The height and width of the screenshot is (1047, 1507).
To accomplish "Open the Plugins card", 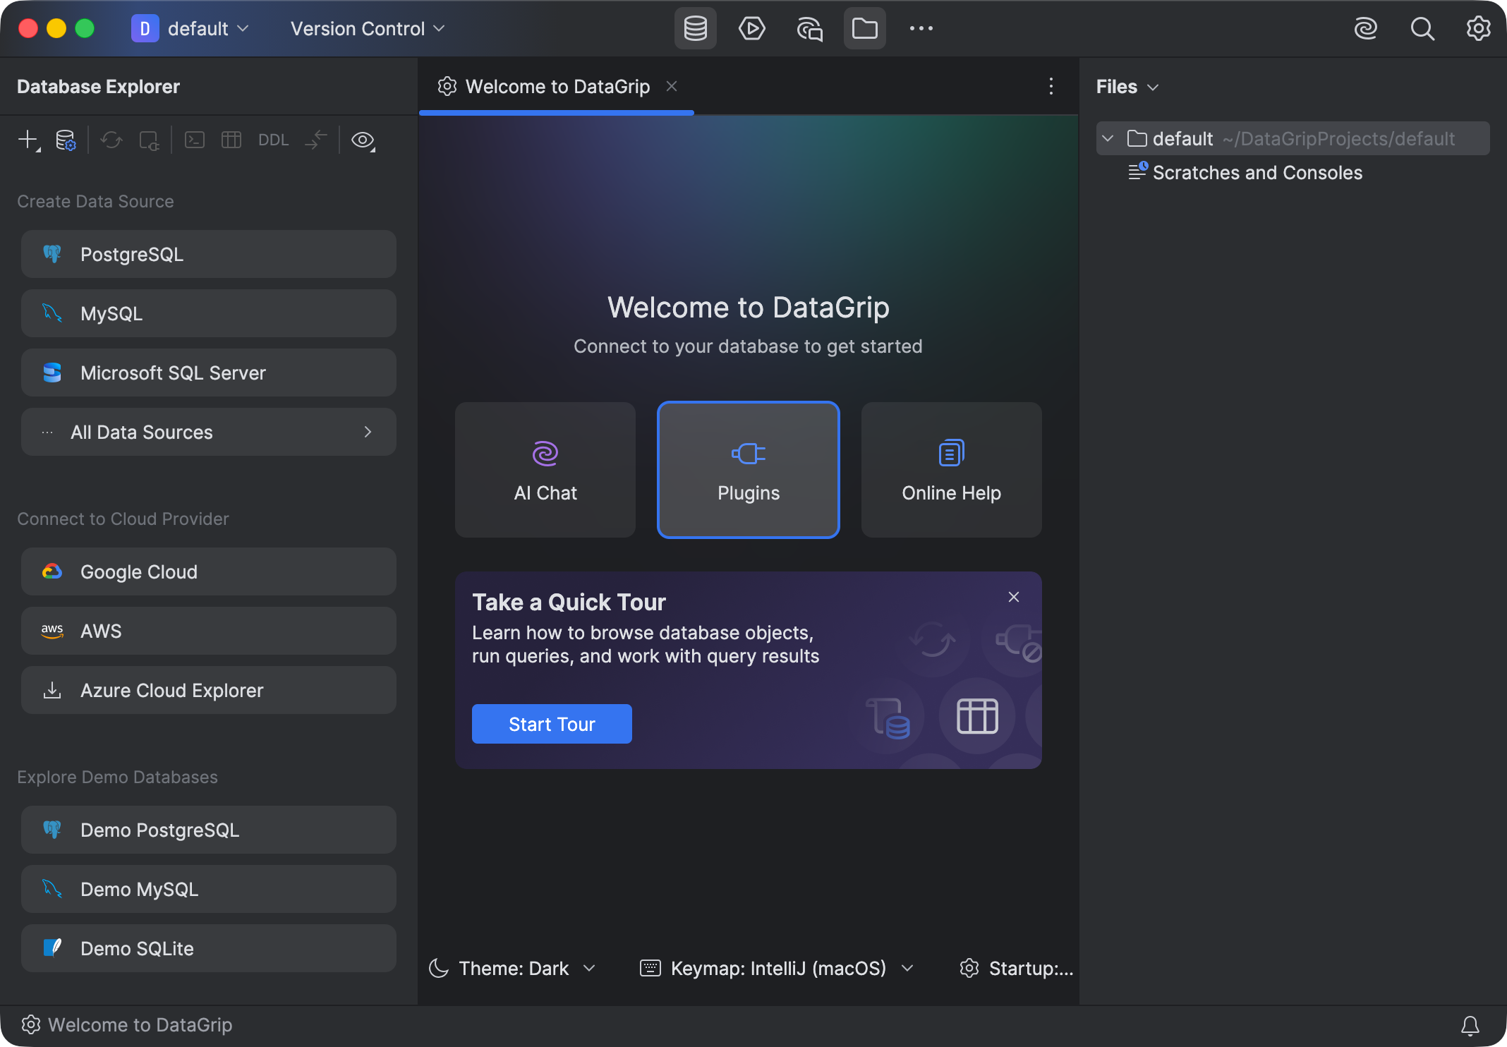I will tap(749, 470).
